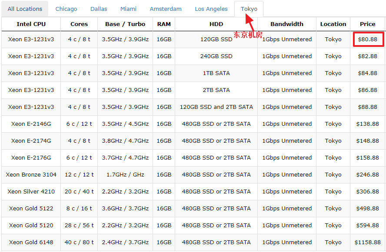Click the 28 c / 56 t cores cell

79,226
